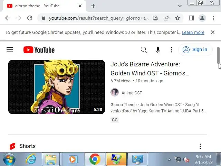Click the address bar URL field
This screenshot has width=221, height=166.
pos(99,18)
